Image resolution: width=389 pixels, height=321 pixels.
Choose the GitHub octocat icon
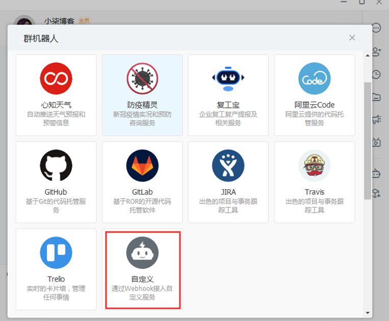click(56, 165)
